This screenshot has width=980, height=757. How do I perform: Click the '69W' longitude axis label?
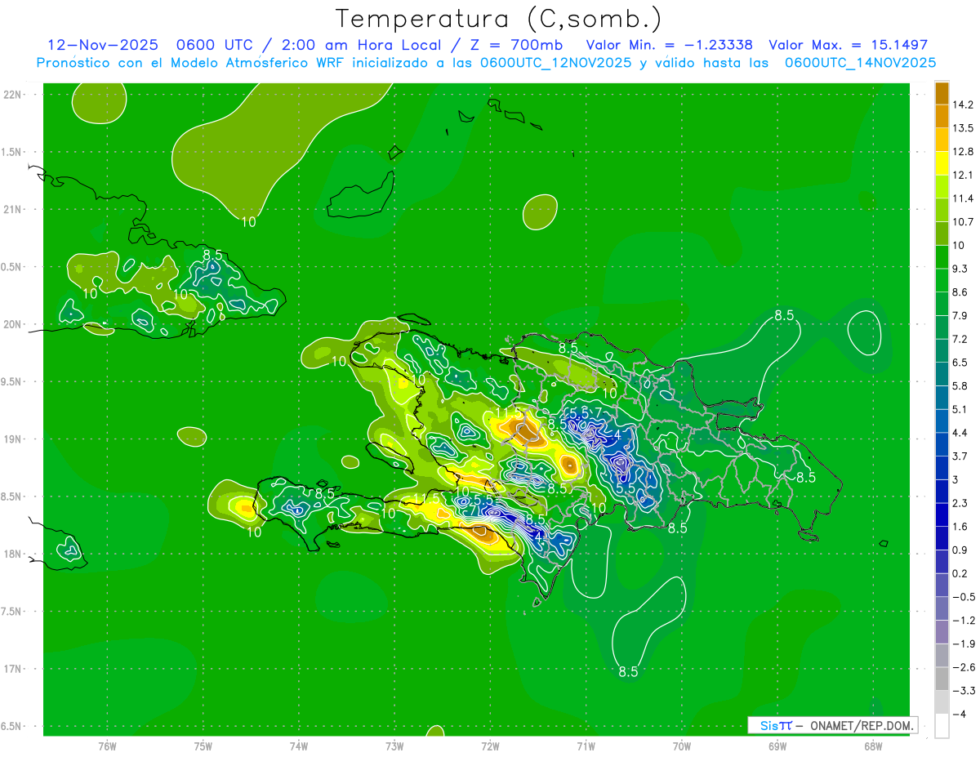(x=777, y=746)
